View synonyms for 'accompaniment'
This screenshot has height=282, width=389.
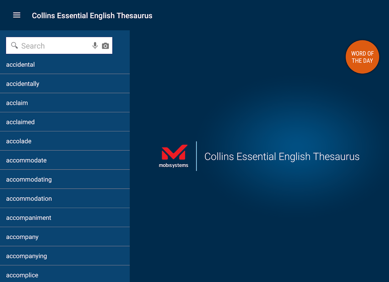coord(65,217)
